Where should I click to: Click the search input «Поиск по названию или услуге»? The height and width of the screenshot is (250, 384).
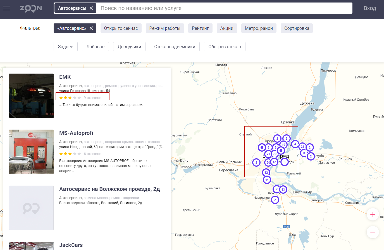click(195, 8)
